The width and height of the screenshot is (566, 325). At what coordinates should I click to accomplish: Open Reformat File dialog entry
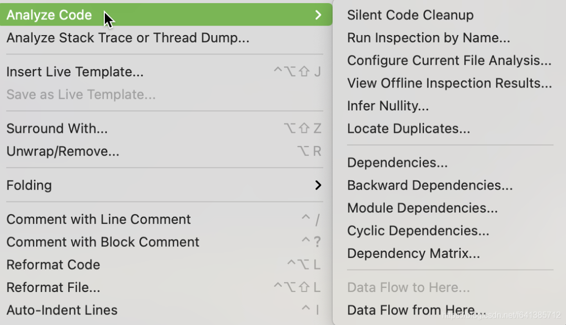[x=53, y=287]
